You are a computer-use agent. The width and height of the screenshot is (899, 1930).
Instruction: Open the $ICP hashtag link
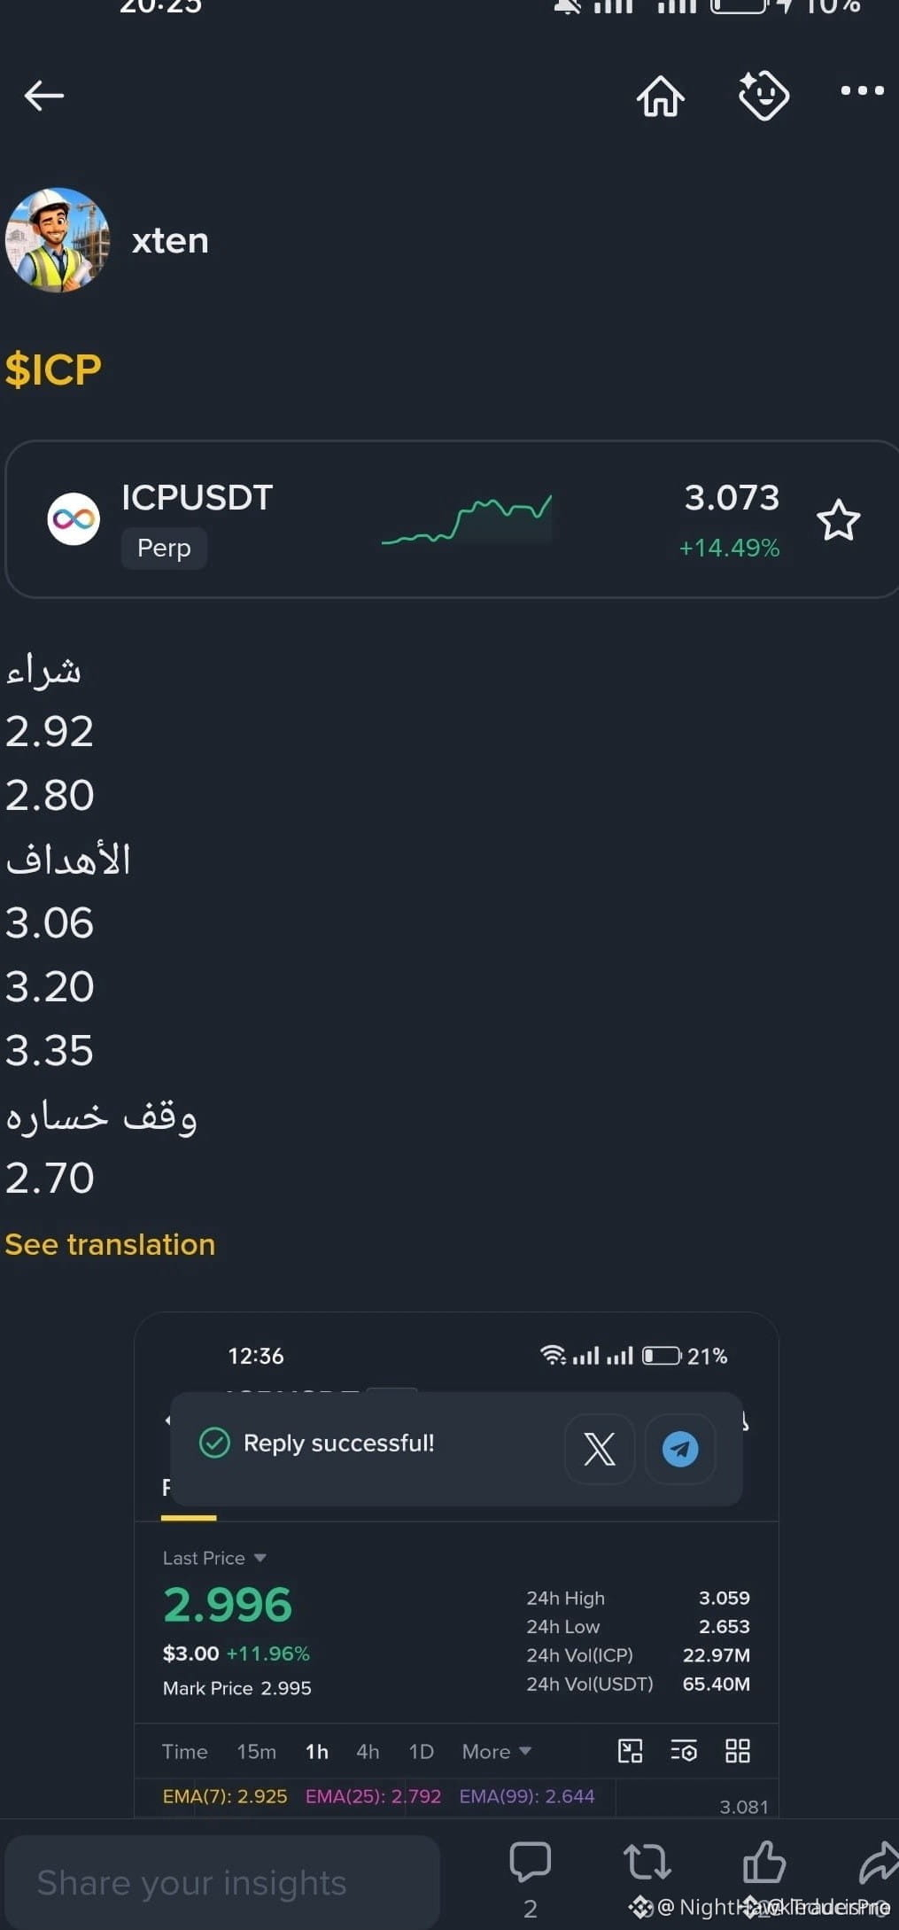(x=53, y=369)
